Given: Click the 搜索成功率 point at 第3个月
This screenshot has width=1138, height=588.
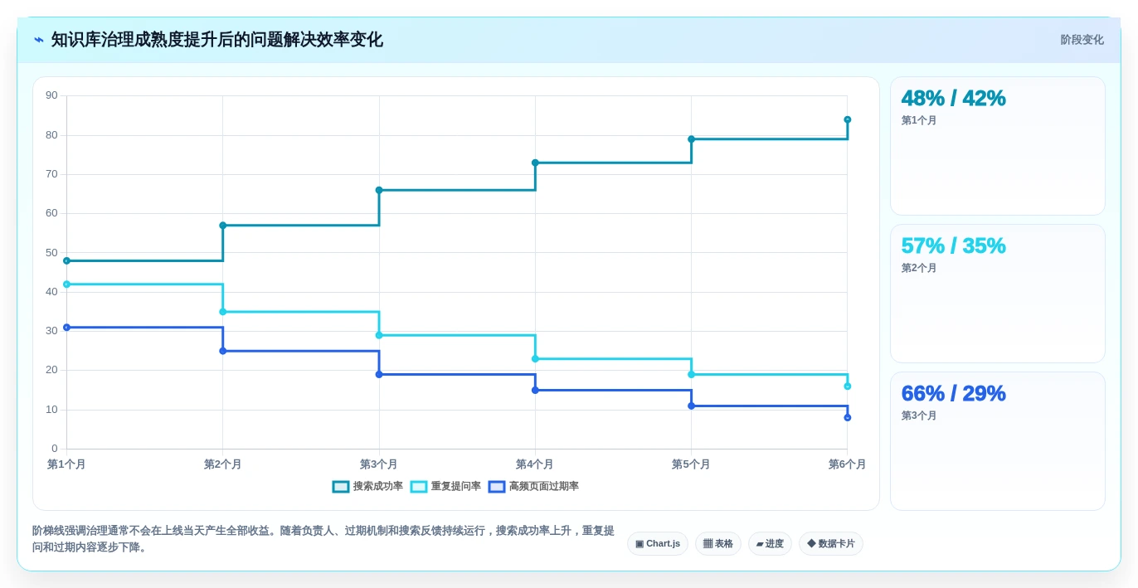Looking at the screenshot, I should (379, 190).
